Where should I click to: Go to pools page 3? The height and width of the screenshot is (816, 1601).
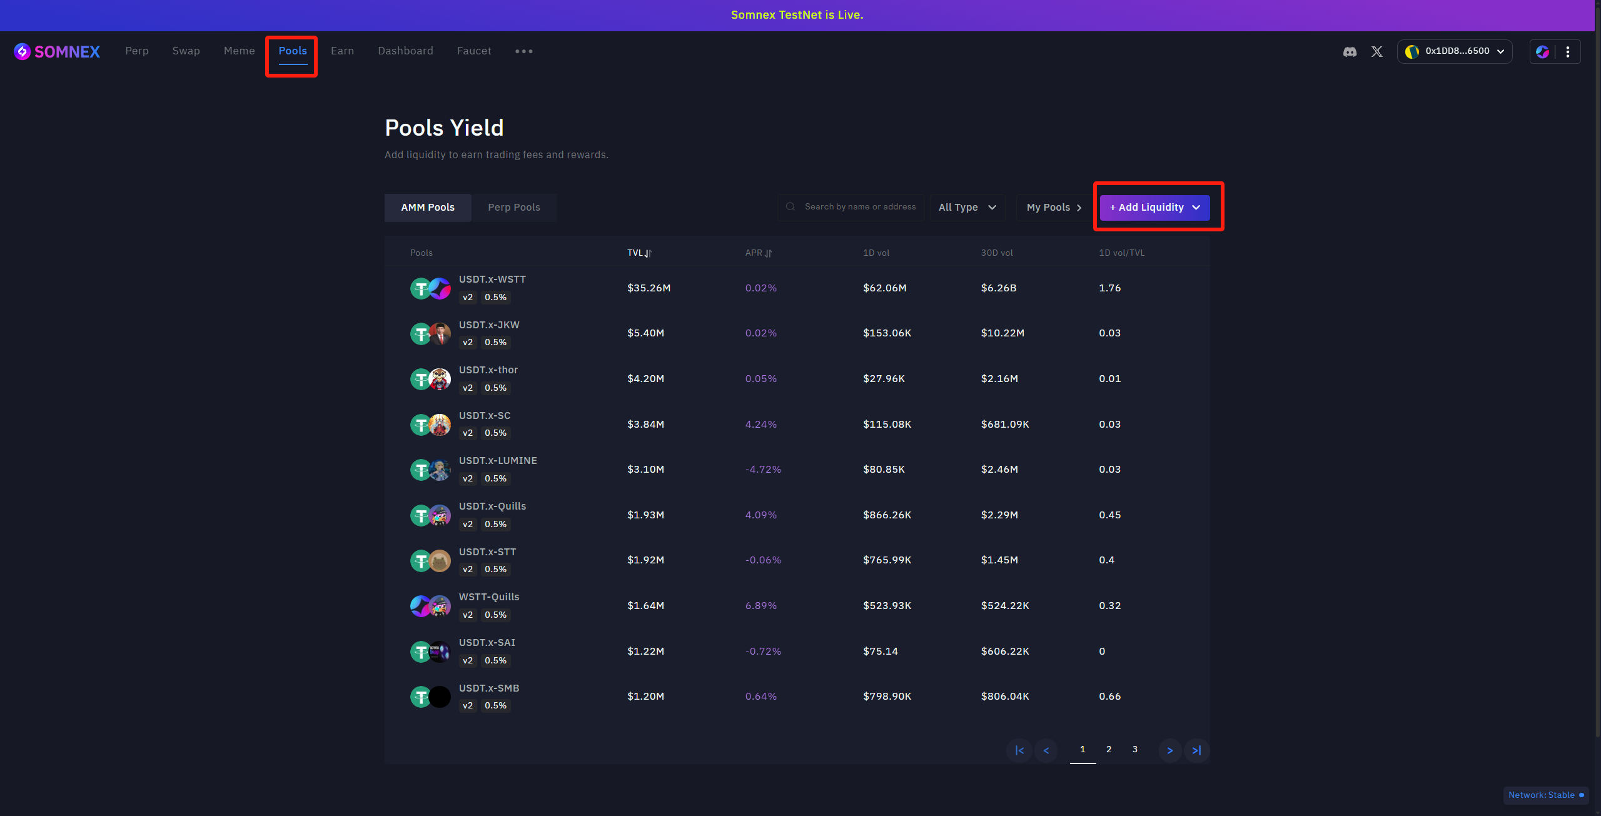point(1135,750)
